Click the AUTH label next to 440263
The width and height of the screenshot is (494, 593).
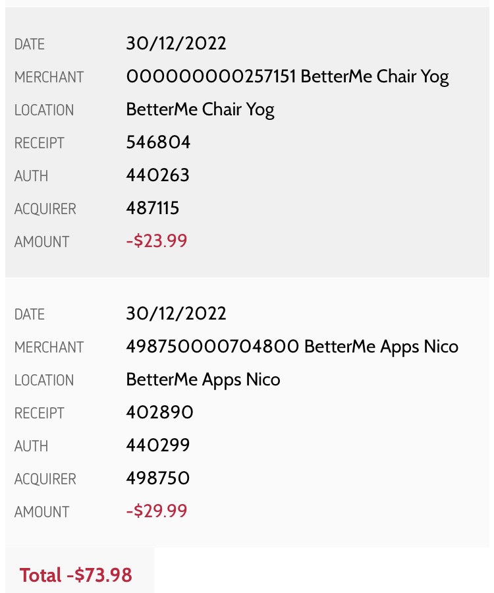point(31,176)
